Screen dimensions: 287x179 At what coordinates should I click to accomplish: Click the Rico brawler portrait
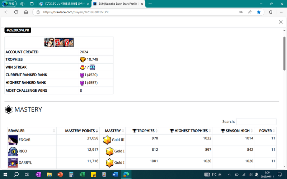tap(13, 151)
